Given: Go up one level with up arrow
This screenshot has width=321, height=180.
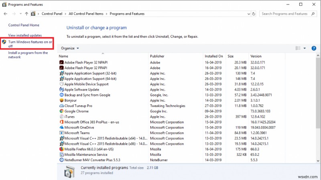Looking at the screenshot, I should tap(26, 14).
